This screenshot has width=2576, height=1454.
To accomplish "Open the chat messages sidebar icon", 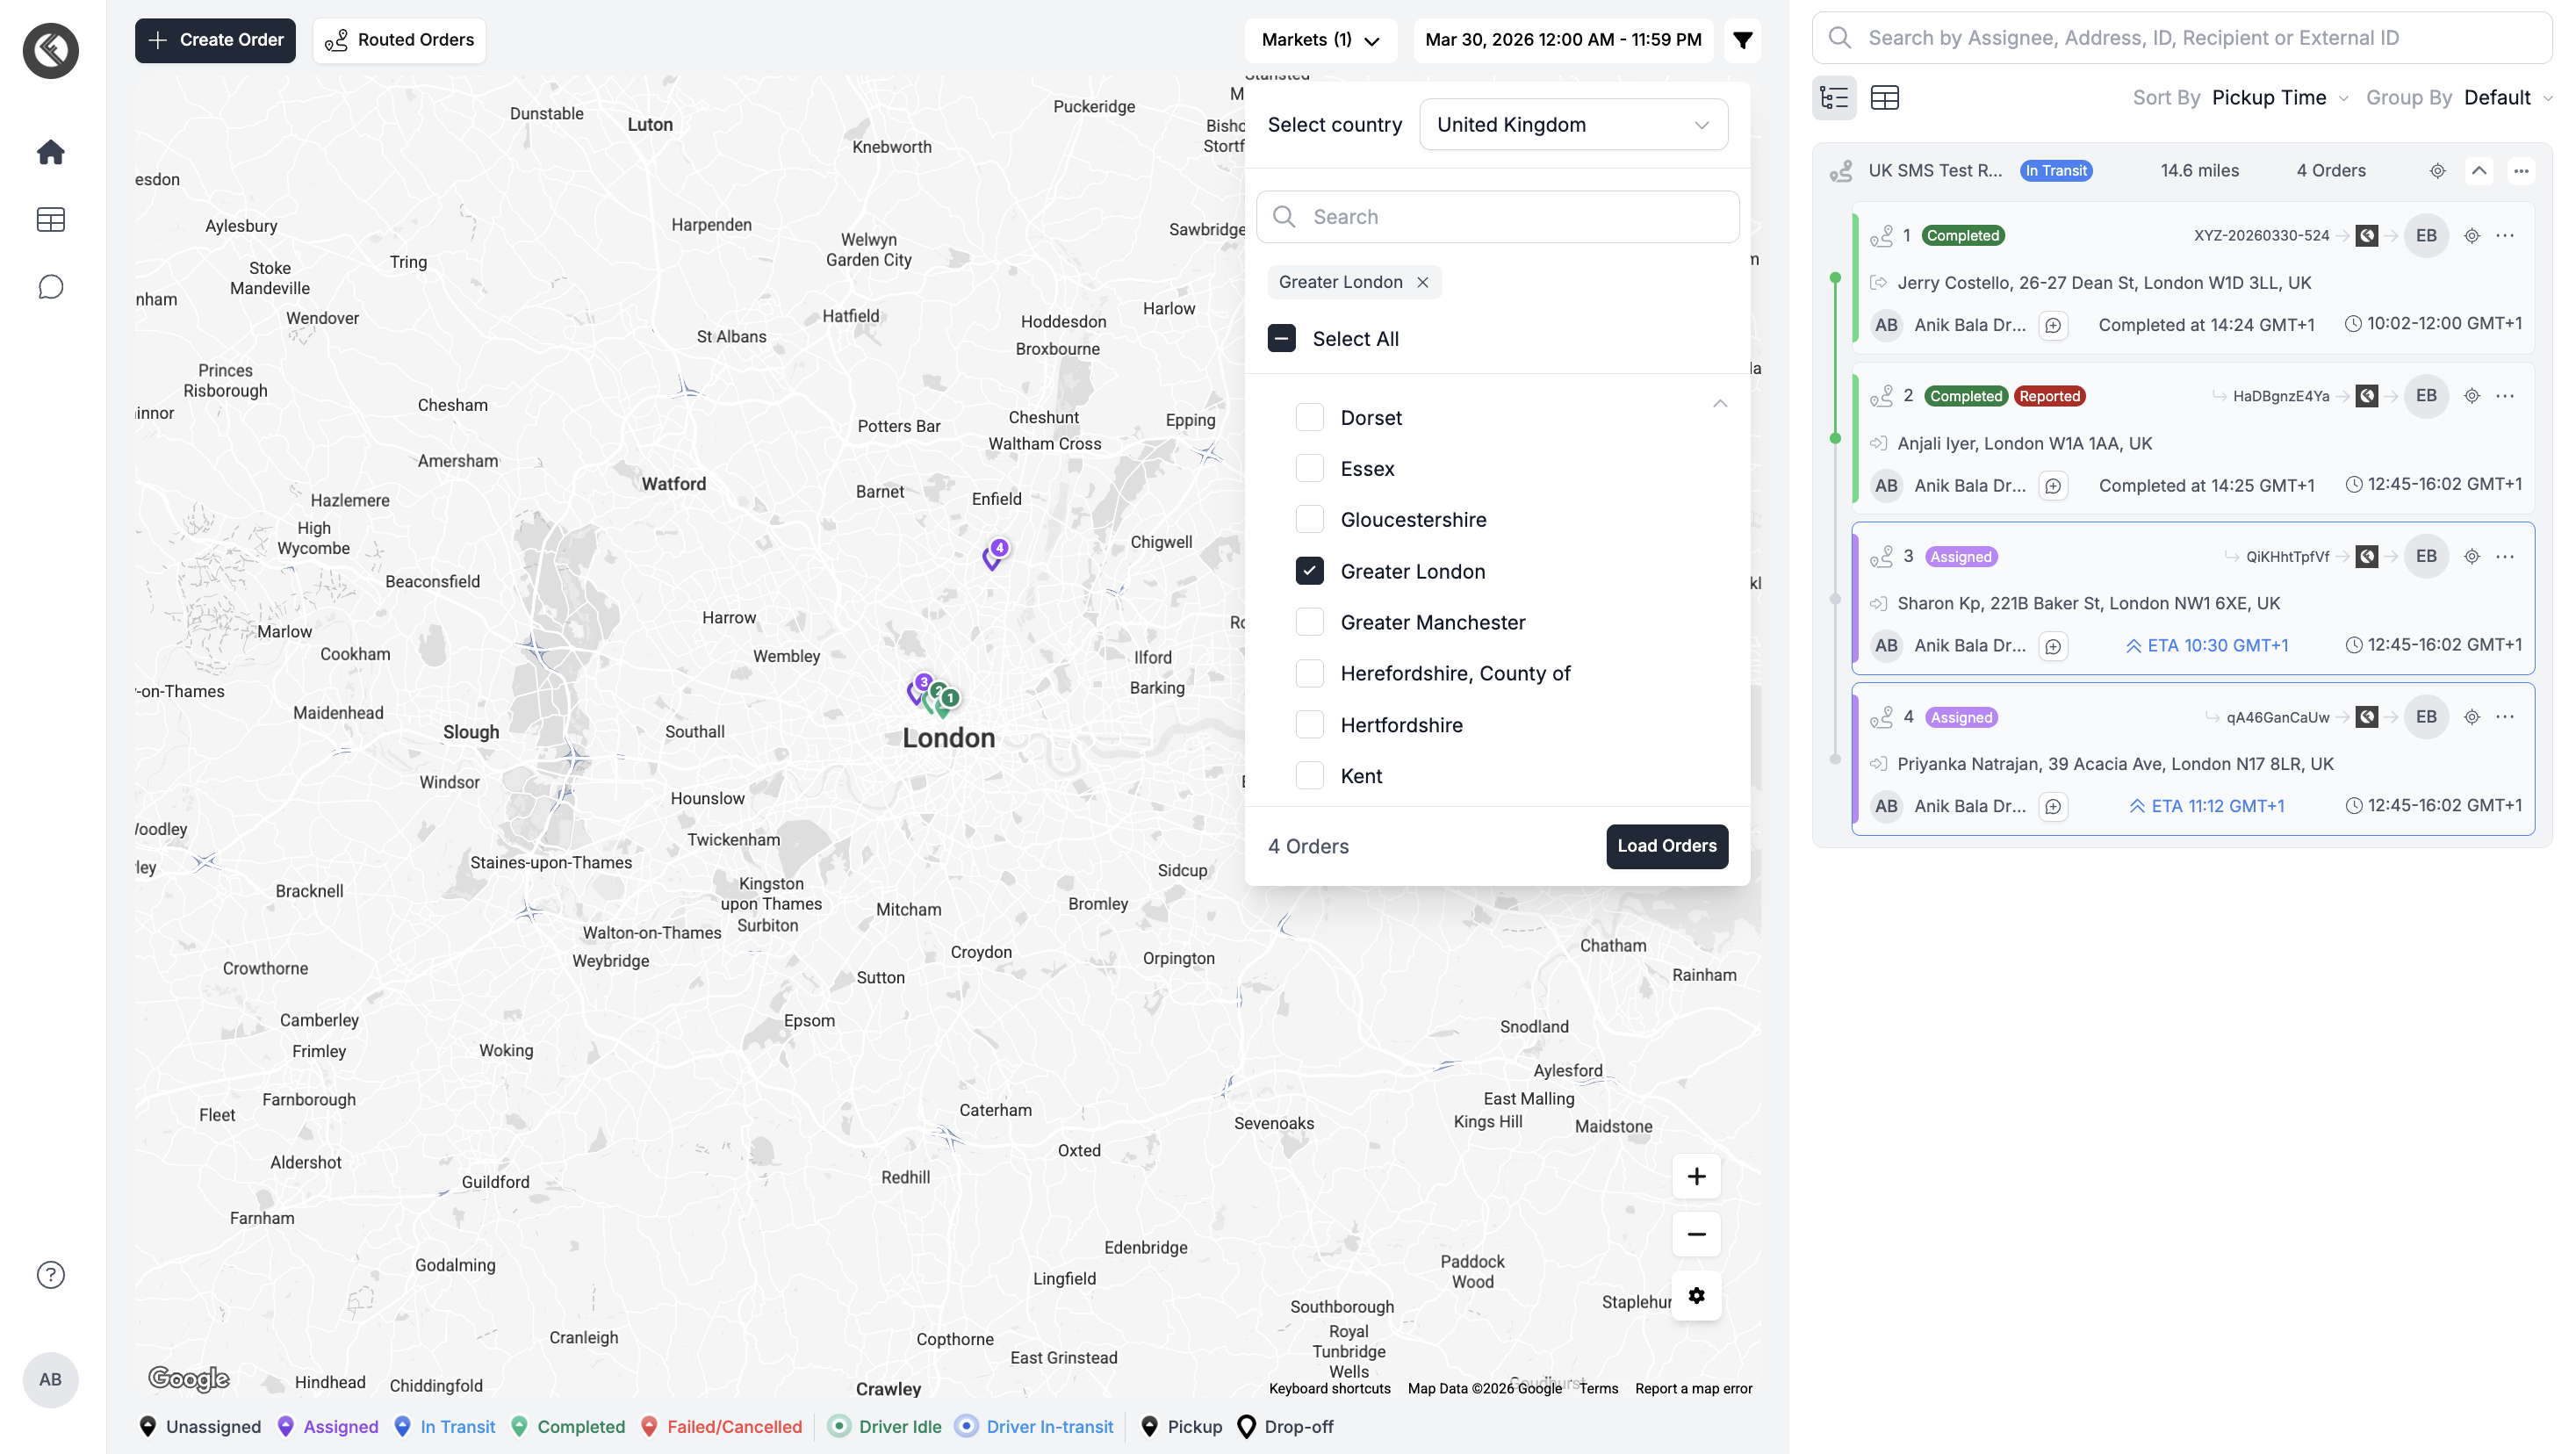I will (50, 288).
